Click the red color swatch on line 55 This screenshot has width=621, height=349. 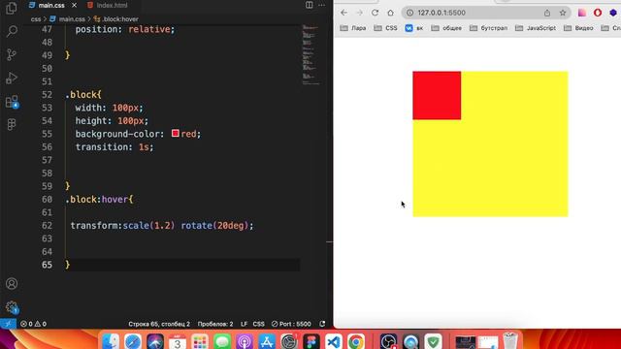click(x=175, y=134)
